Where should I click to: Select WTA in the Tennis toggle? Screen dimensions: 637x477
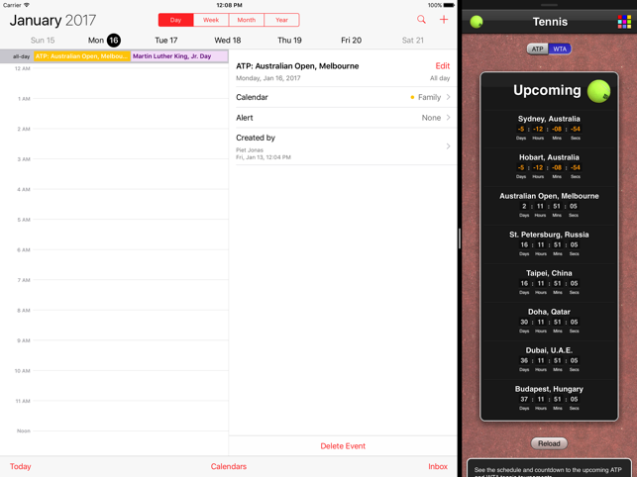click(x=560, y=48)
